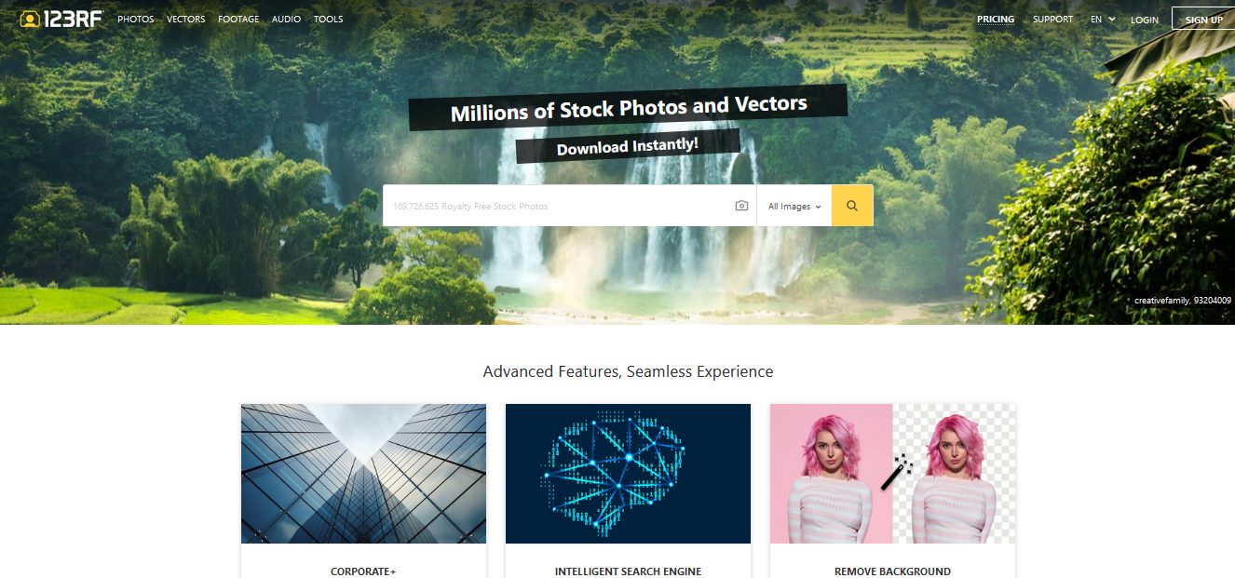Open the AUDIO section
Viewport: 1235px width, 578px height.
[x=287, y=19]
